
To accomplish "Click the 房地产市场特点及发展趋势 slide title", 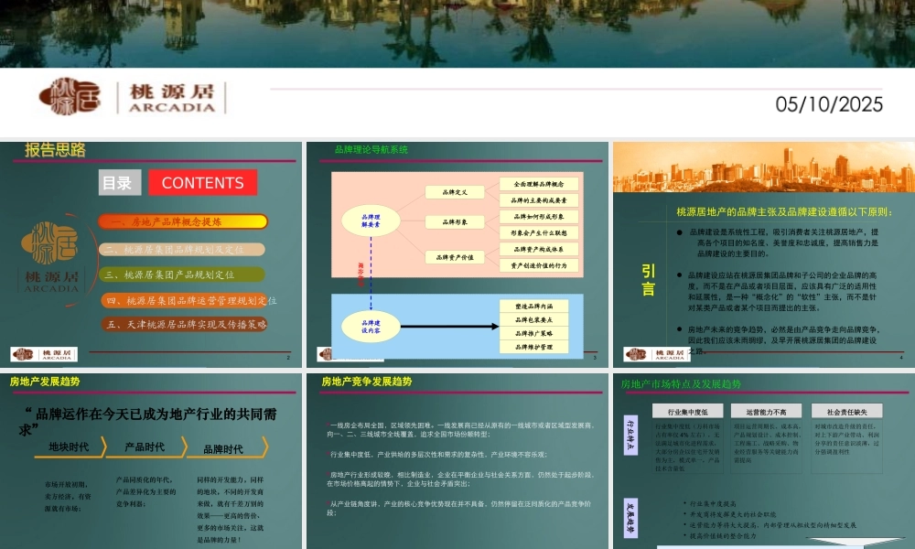I will pyautogui.click(x=681, y=384).
